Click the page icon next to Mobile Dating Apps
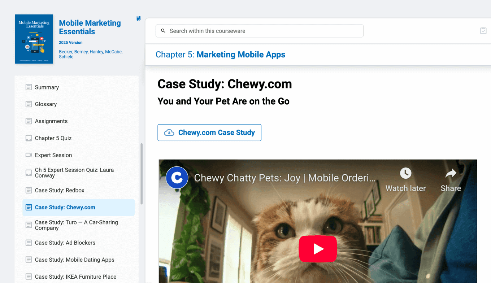 coord(29,260)
